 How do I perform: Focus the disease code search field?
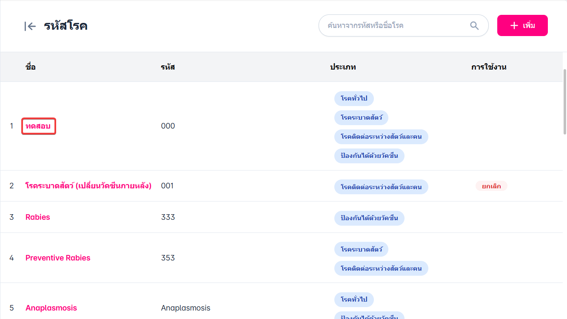[396, 25]
